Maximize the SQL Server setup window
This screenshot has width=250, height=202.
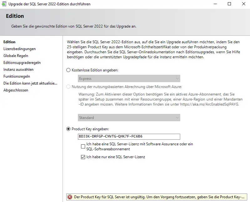[x=229, y=4]
